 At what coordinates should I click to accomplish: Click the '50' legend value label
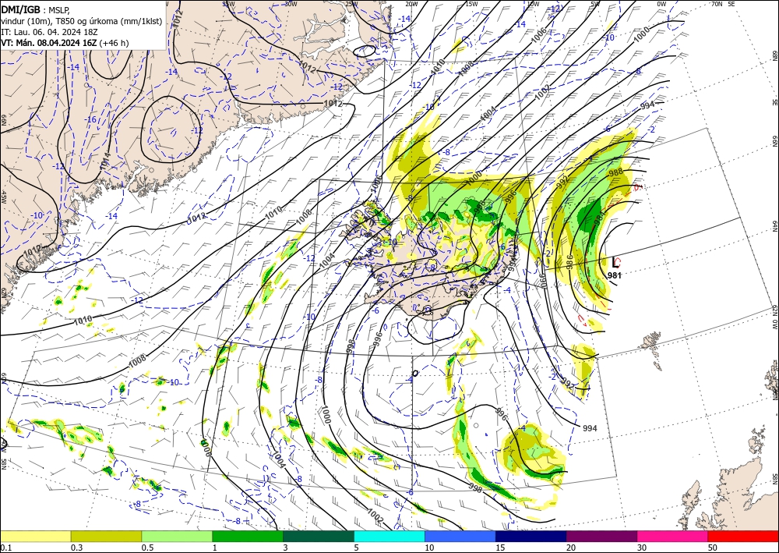(x=713, y=548)
